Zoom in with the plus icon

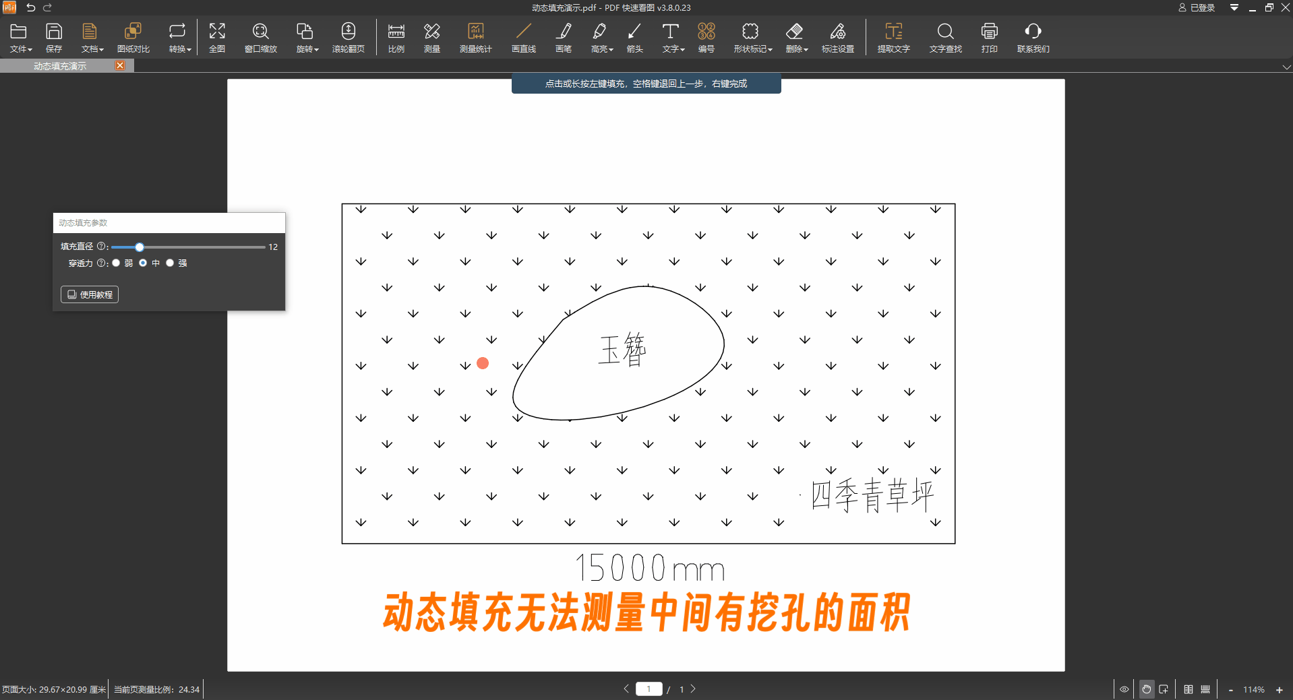pos(1279,690)
